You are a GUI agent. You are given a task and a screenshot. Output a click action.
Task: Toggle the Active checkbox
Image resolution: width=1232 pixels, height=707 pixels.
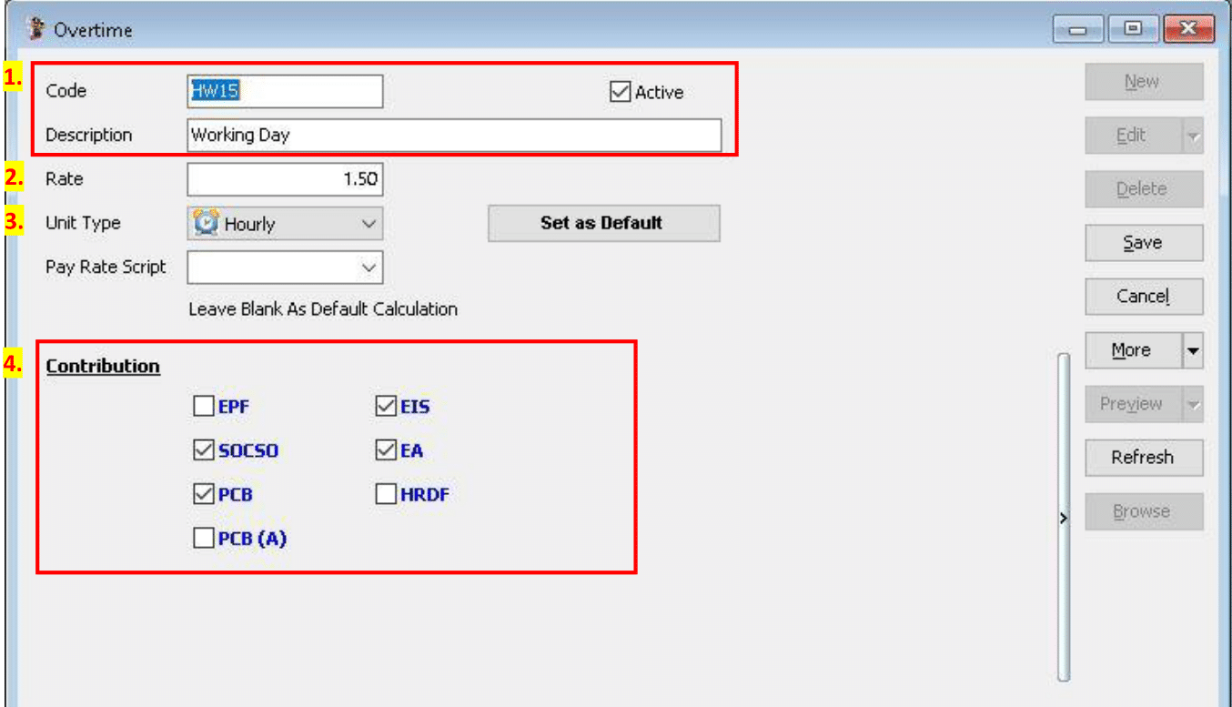tap(621, 91)
